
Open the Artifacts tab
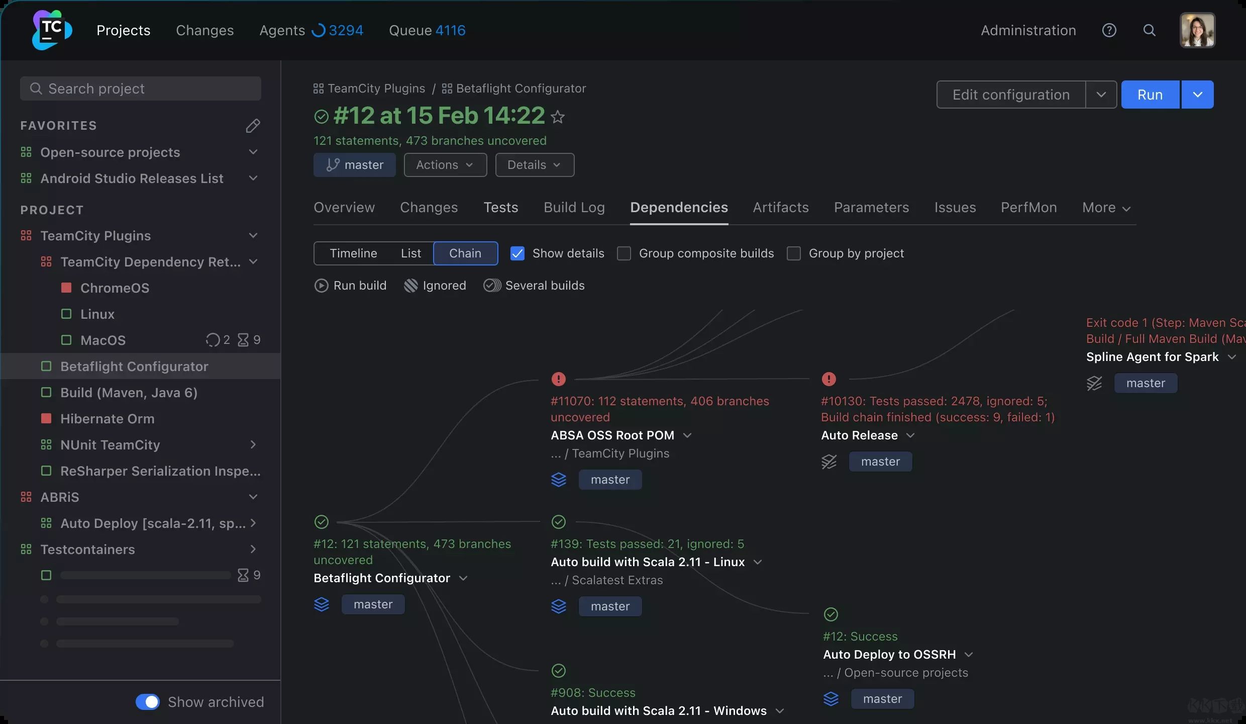click(x=780, y=207)
